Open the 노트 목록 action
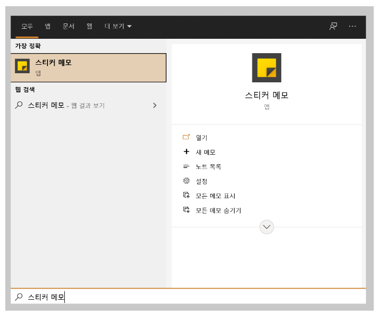 (209, 167)
